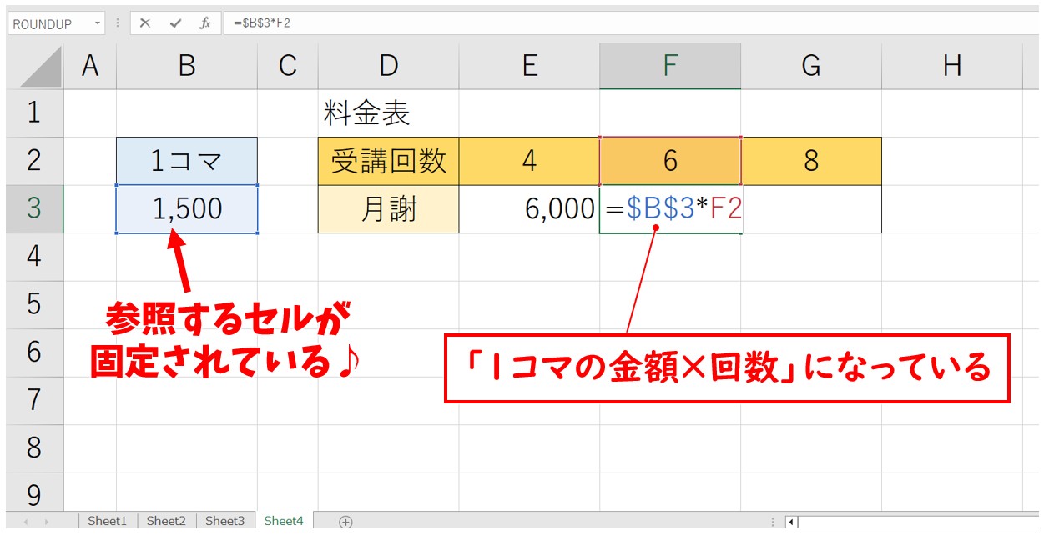The height and width of the screenshot is (536, 1044).
Task: Click cell G2 containing 8
Action: point(811,161)
